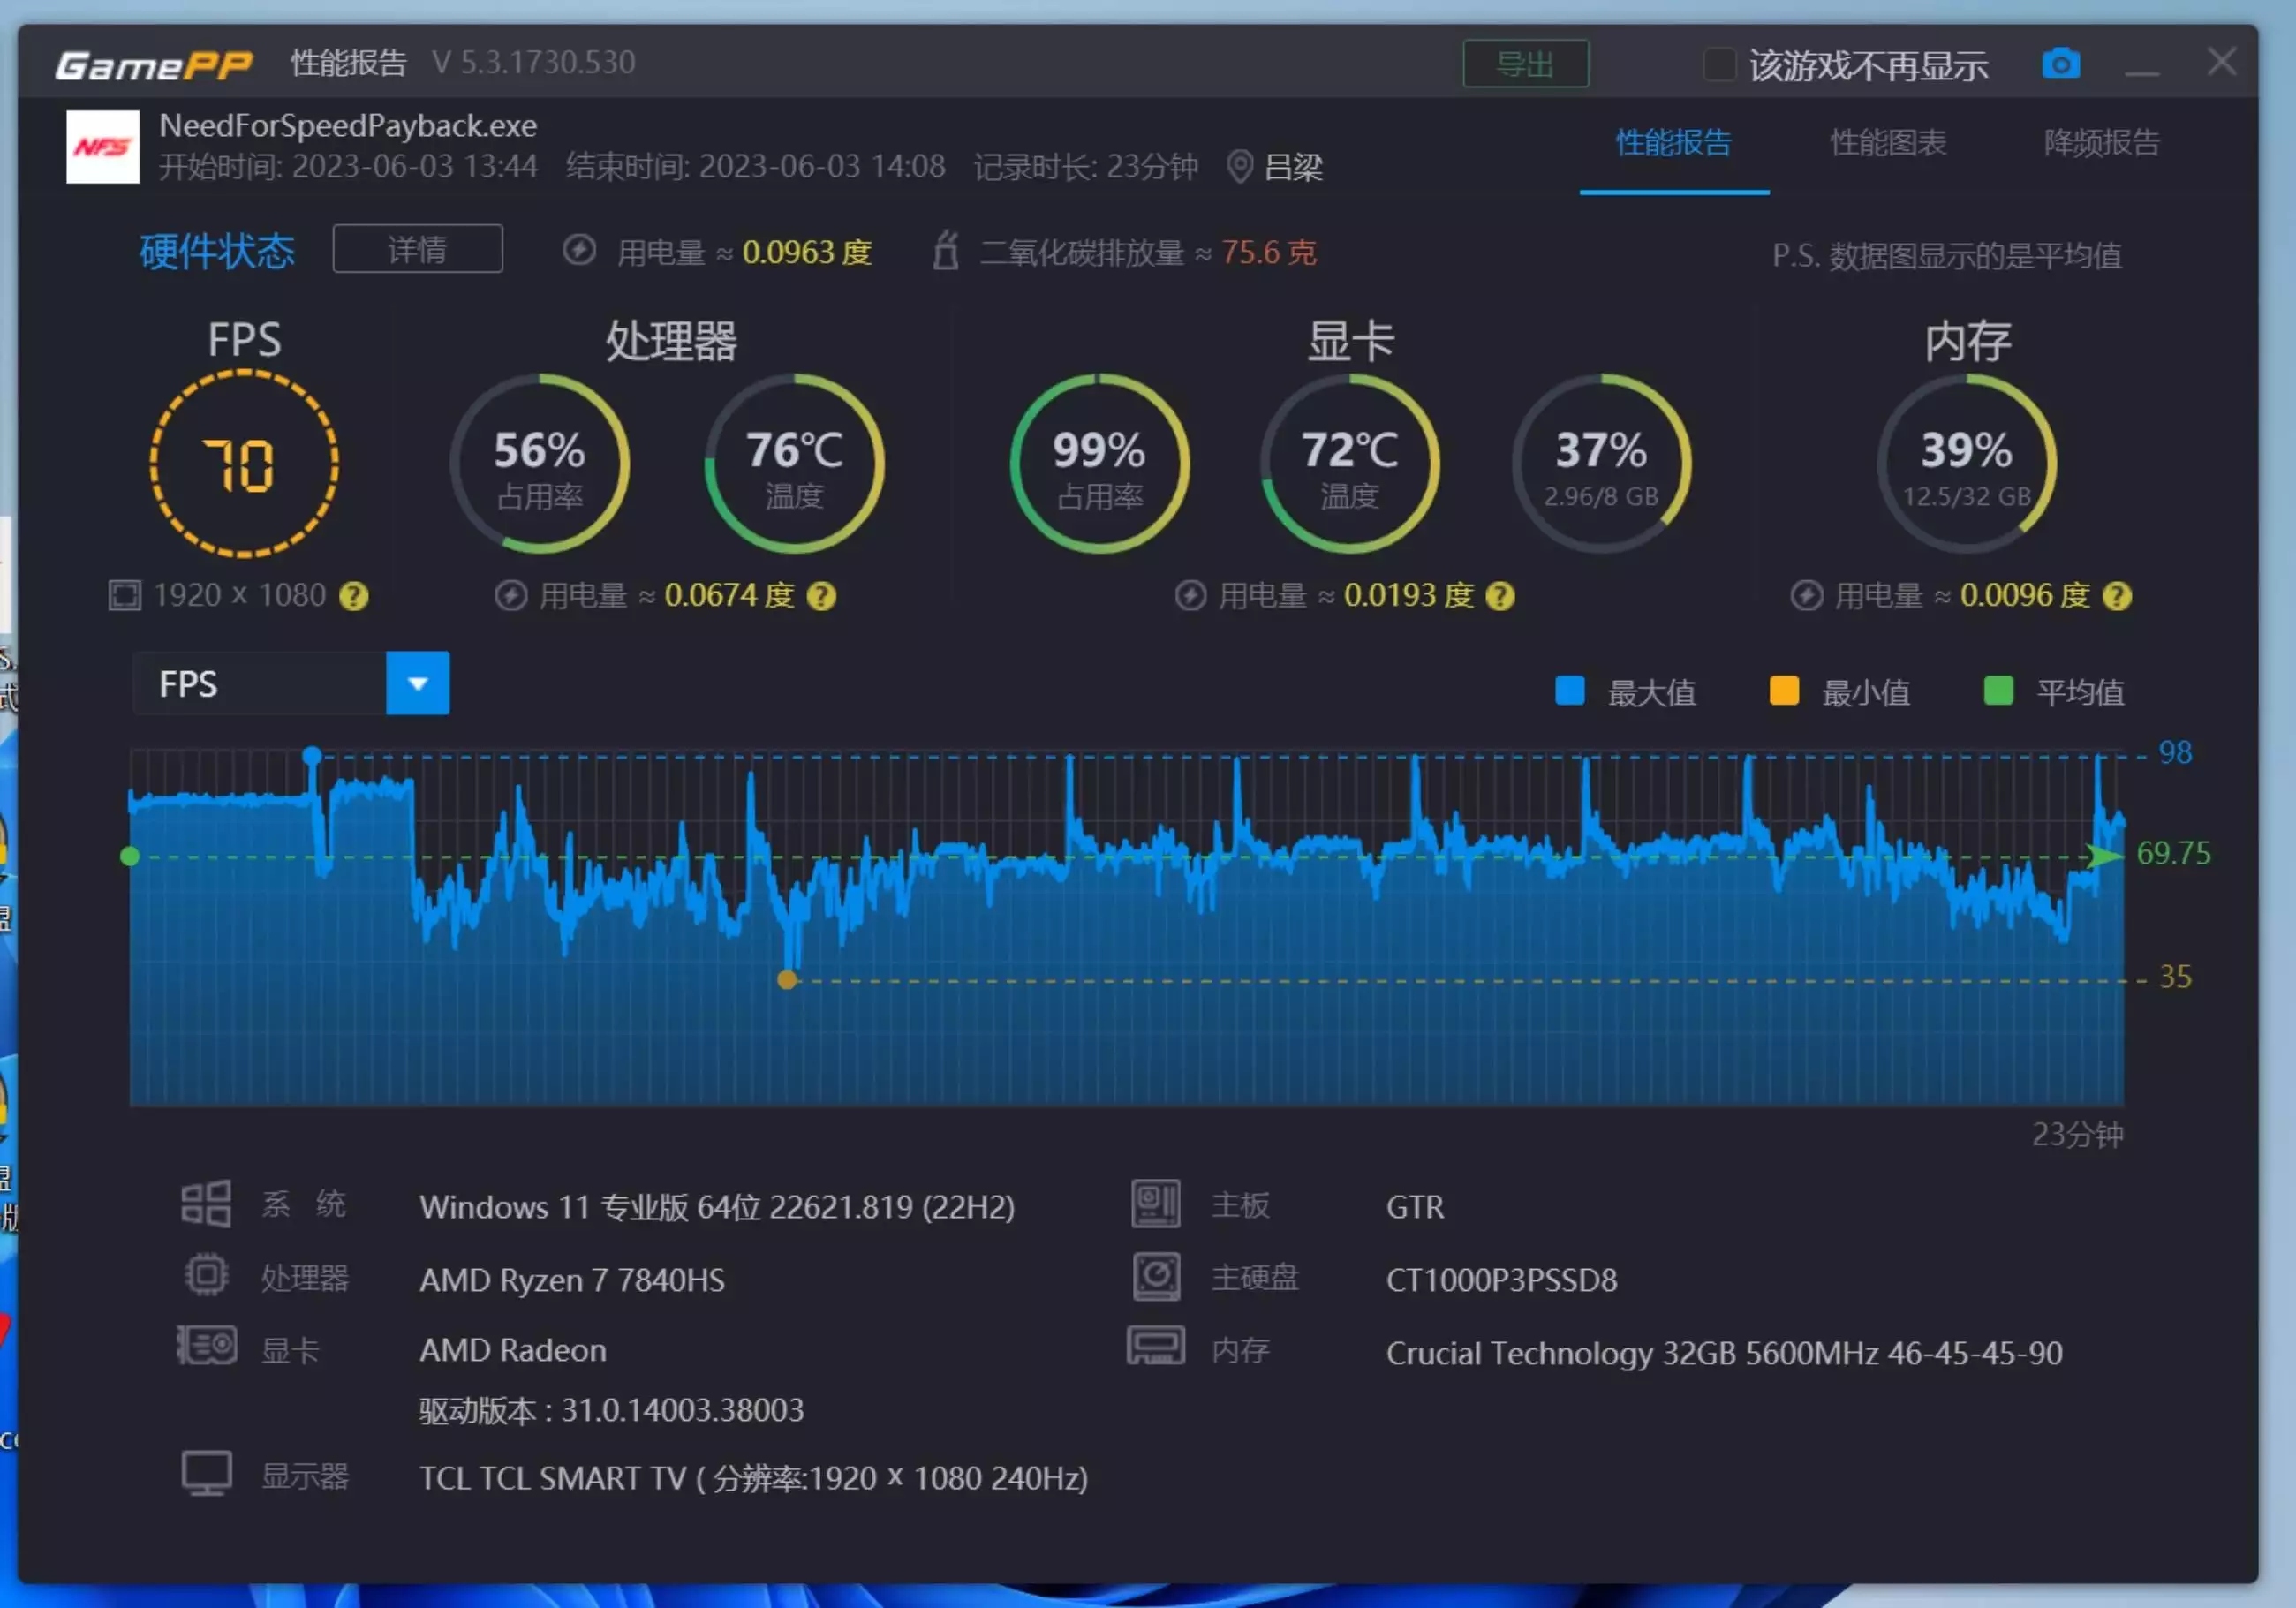Click the GPU 72℃ temperature gauge
This screenshot has width=2296, height=1608.
pos(1350,463)
